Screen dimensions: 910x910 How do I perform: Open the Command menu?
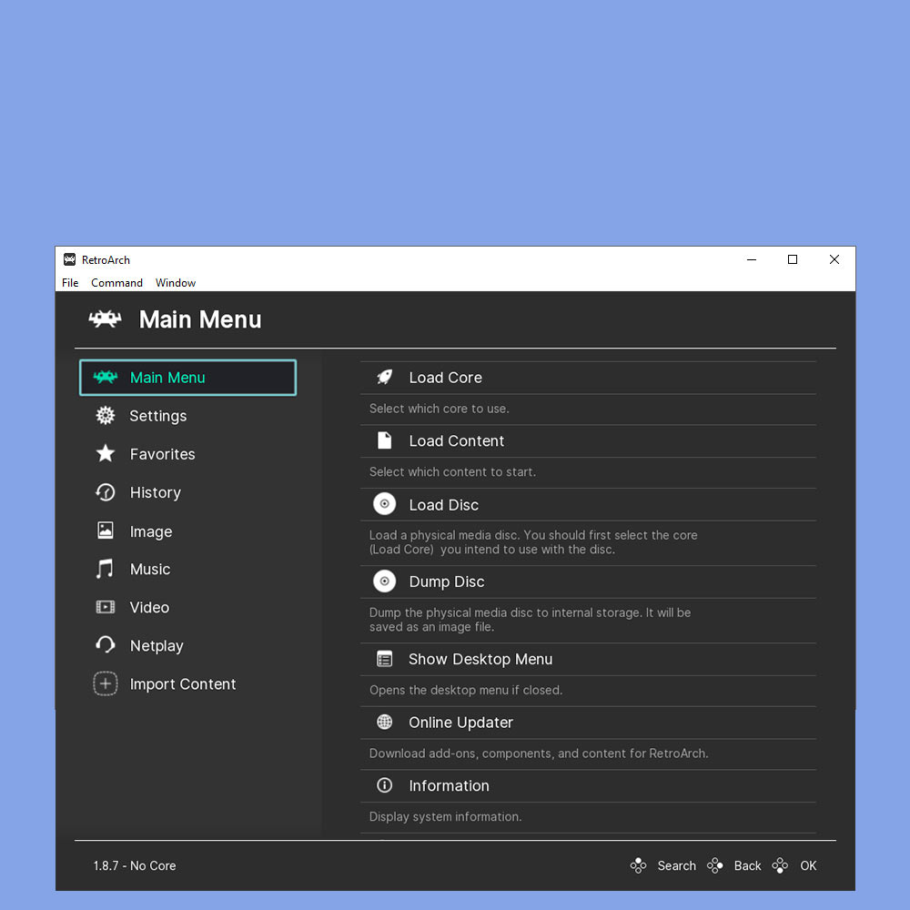pos(116,283)
